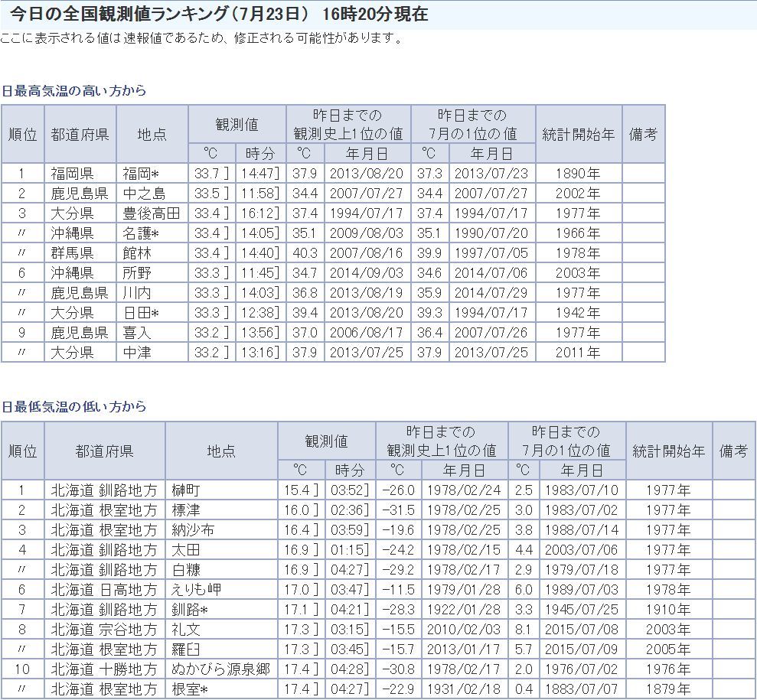Select the 榊町 station in low temperature table

[186, 490]
